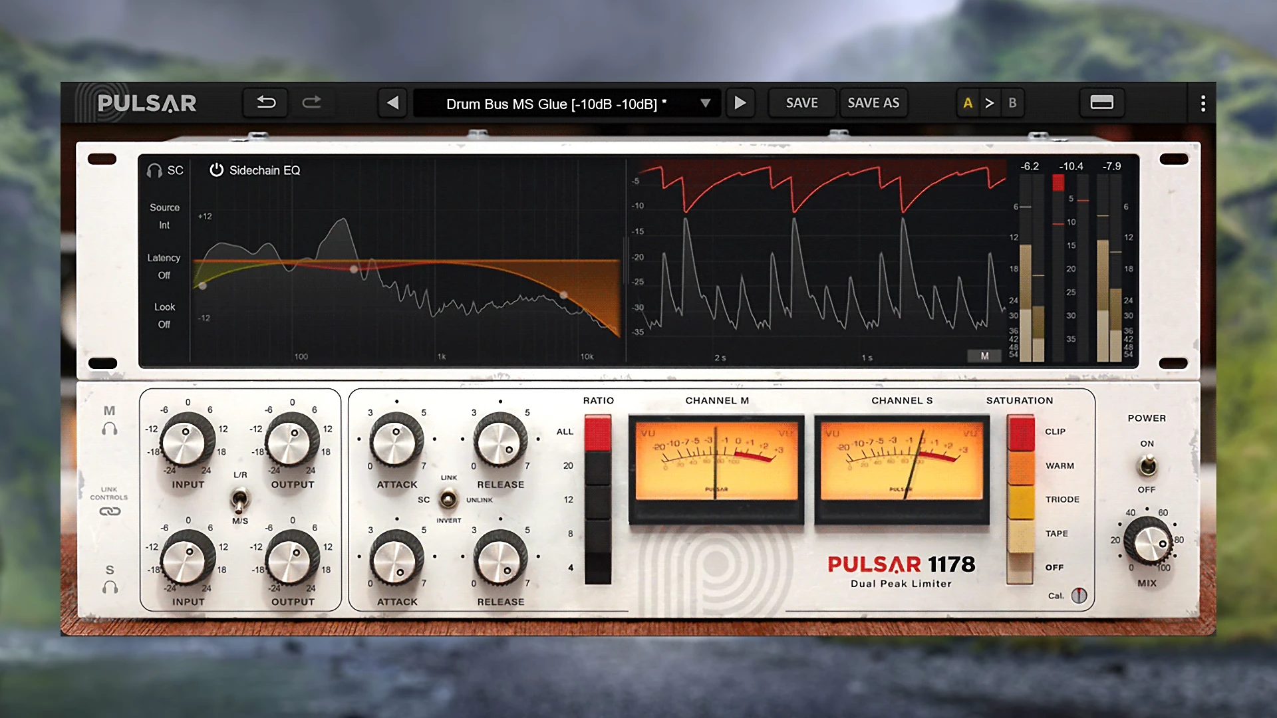Flip the L/R to M/S toggle switch
The image size is (1277, 718).
click(239, 499)
